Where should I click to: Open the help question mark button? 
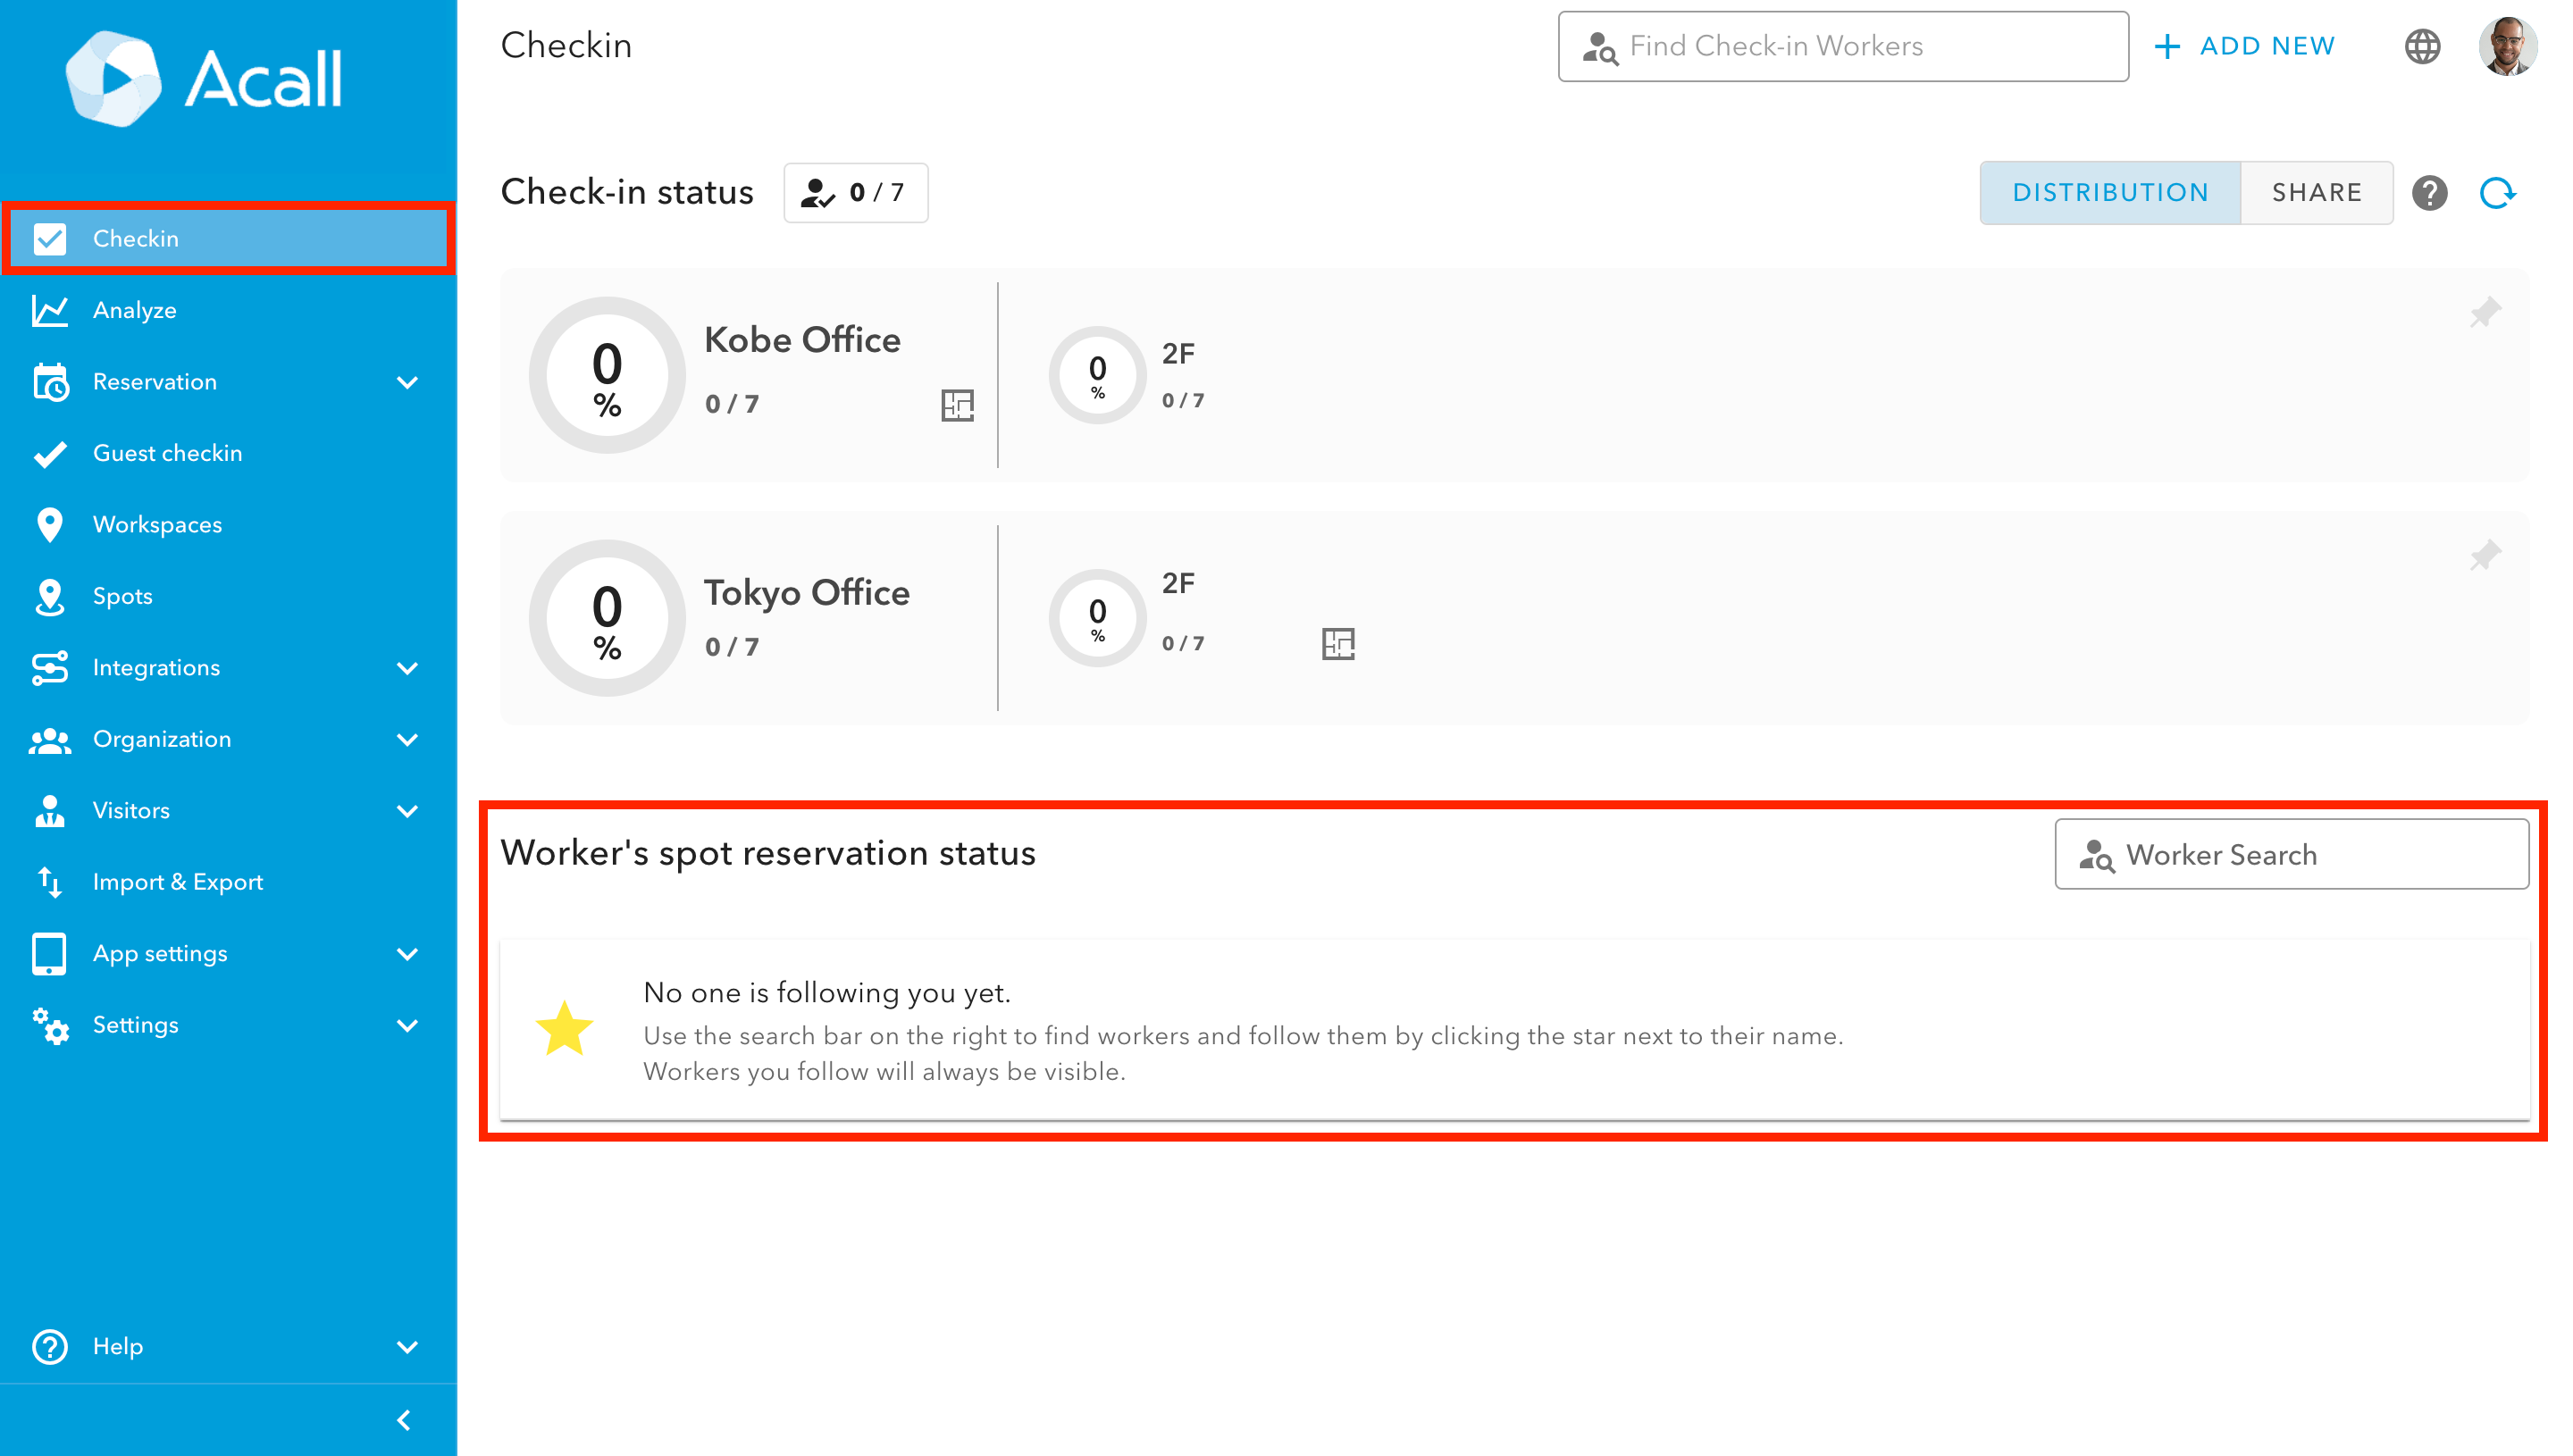[2431, 192]
